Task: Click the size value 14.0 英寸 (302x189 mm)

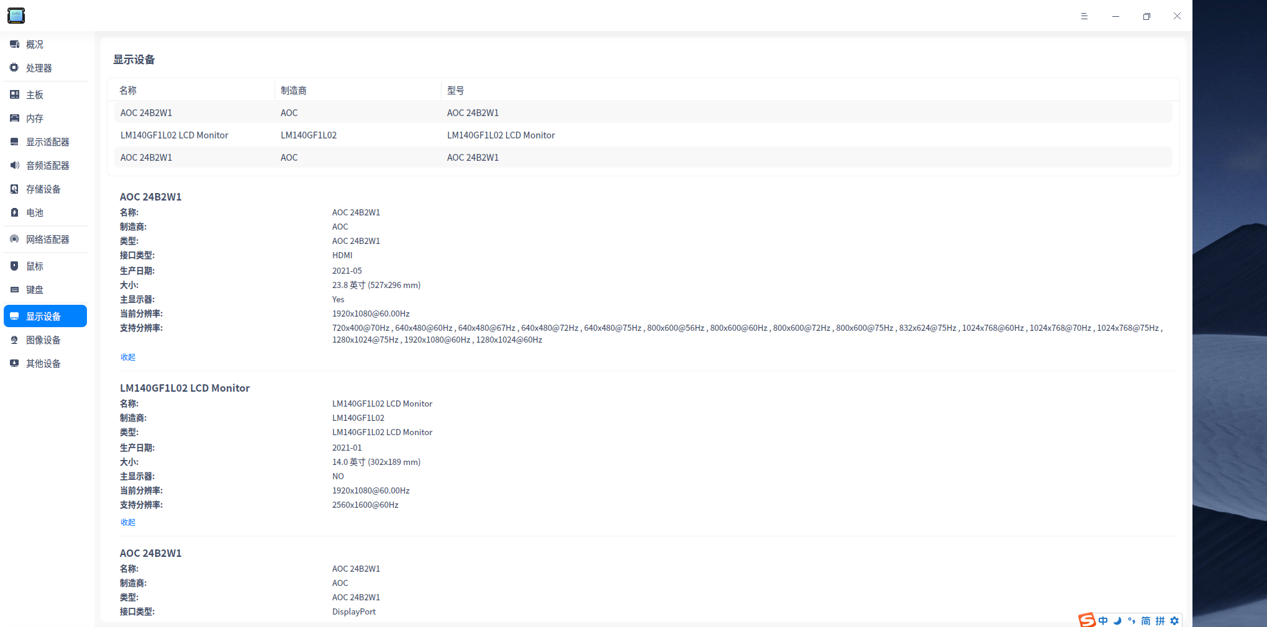Action: (376, 462)
